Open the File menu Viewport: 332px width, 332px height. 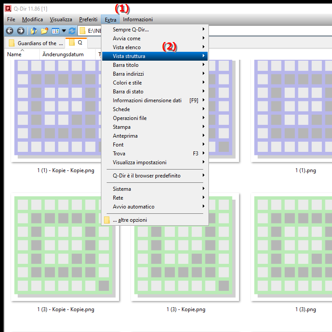coord(11,19)
